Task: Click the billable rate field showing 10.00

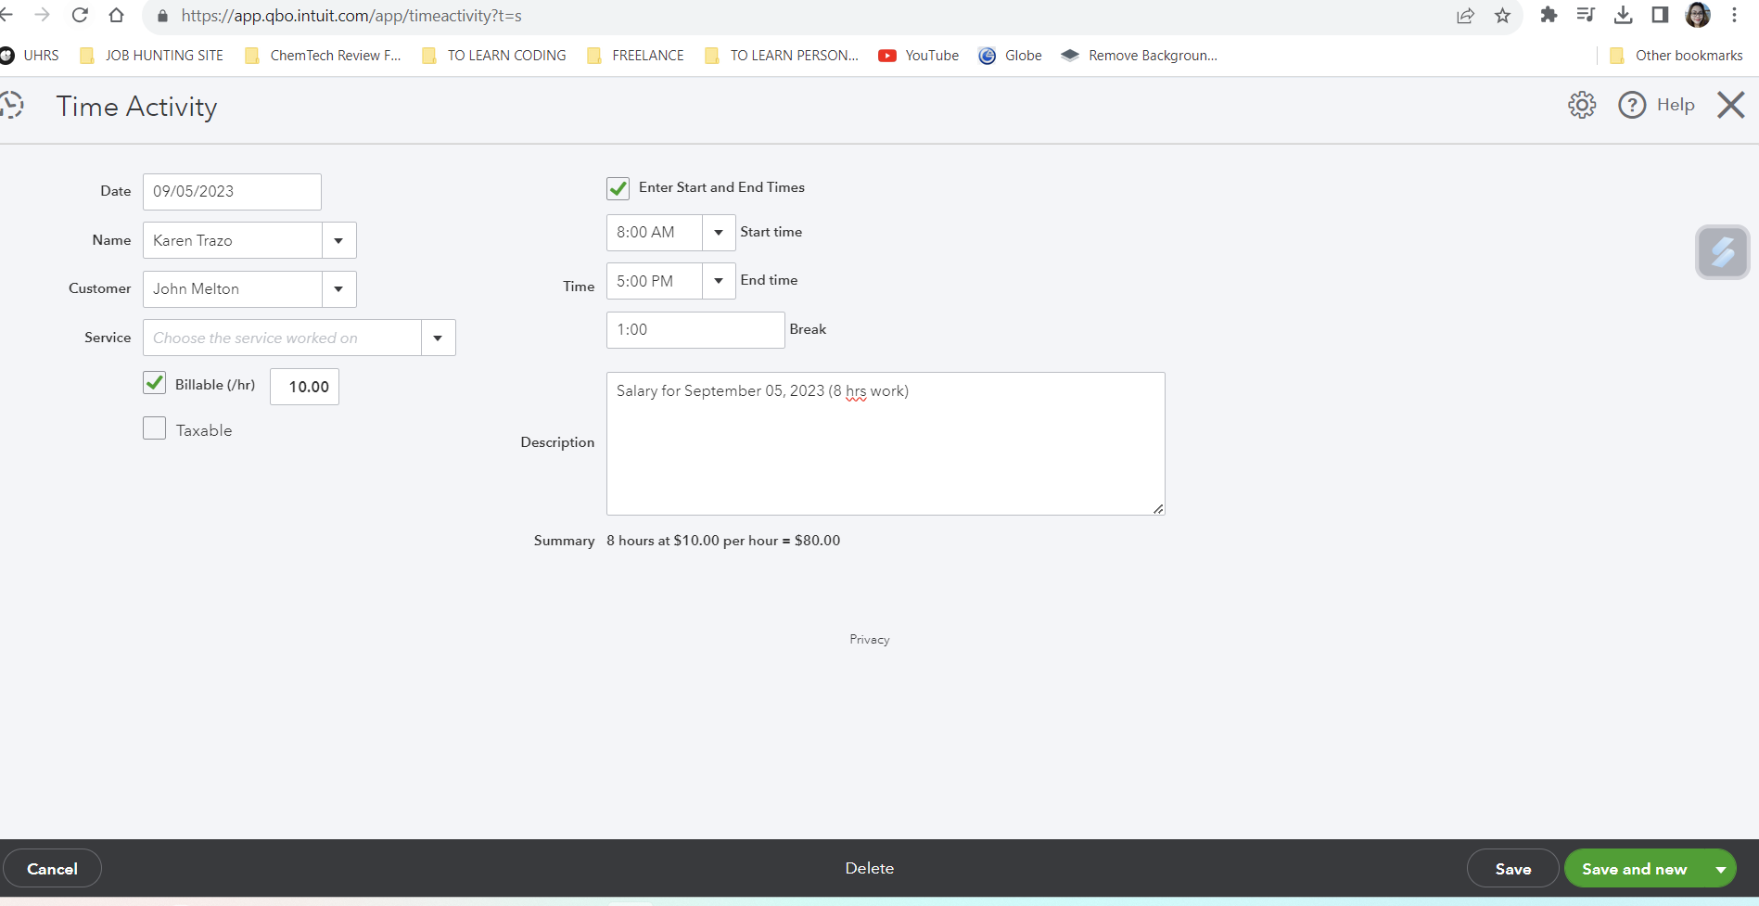Action: click(x=304, y=387)
